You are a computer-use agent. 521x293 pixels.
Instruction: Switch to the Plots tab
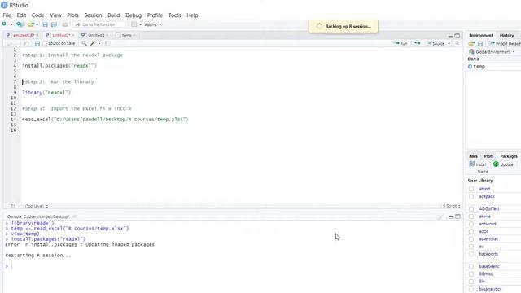pos(488,156)
